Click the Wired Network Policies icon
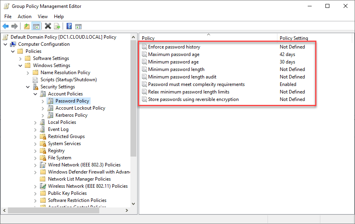 43,165
